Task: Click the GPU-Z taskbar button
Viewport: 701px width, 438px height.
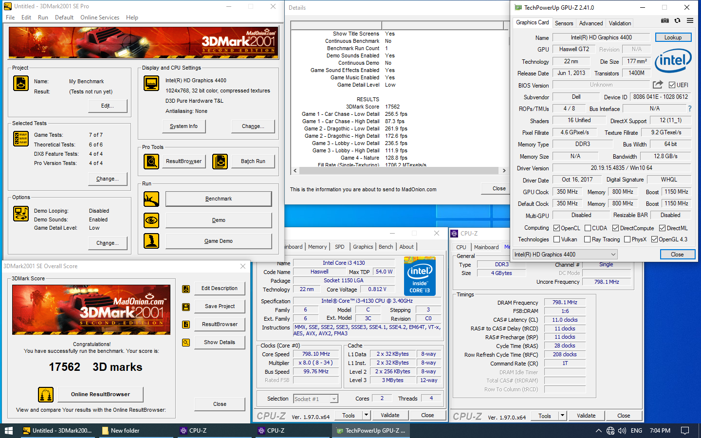Action: tap(371, 431)
